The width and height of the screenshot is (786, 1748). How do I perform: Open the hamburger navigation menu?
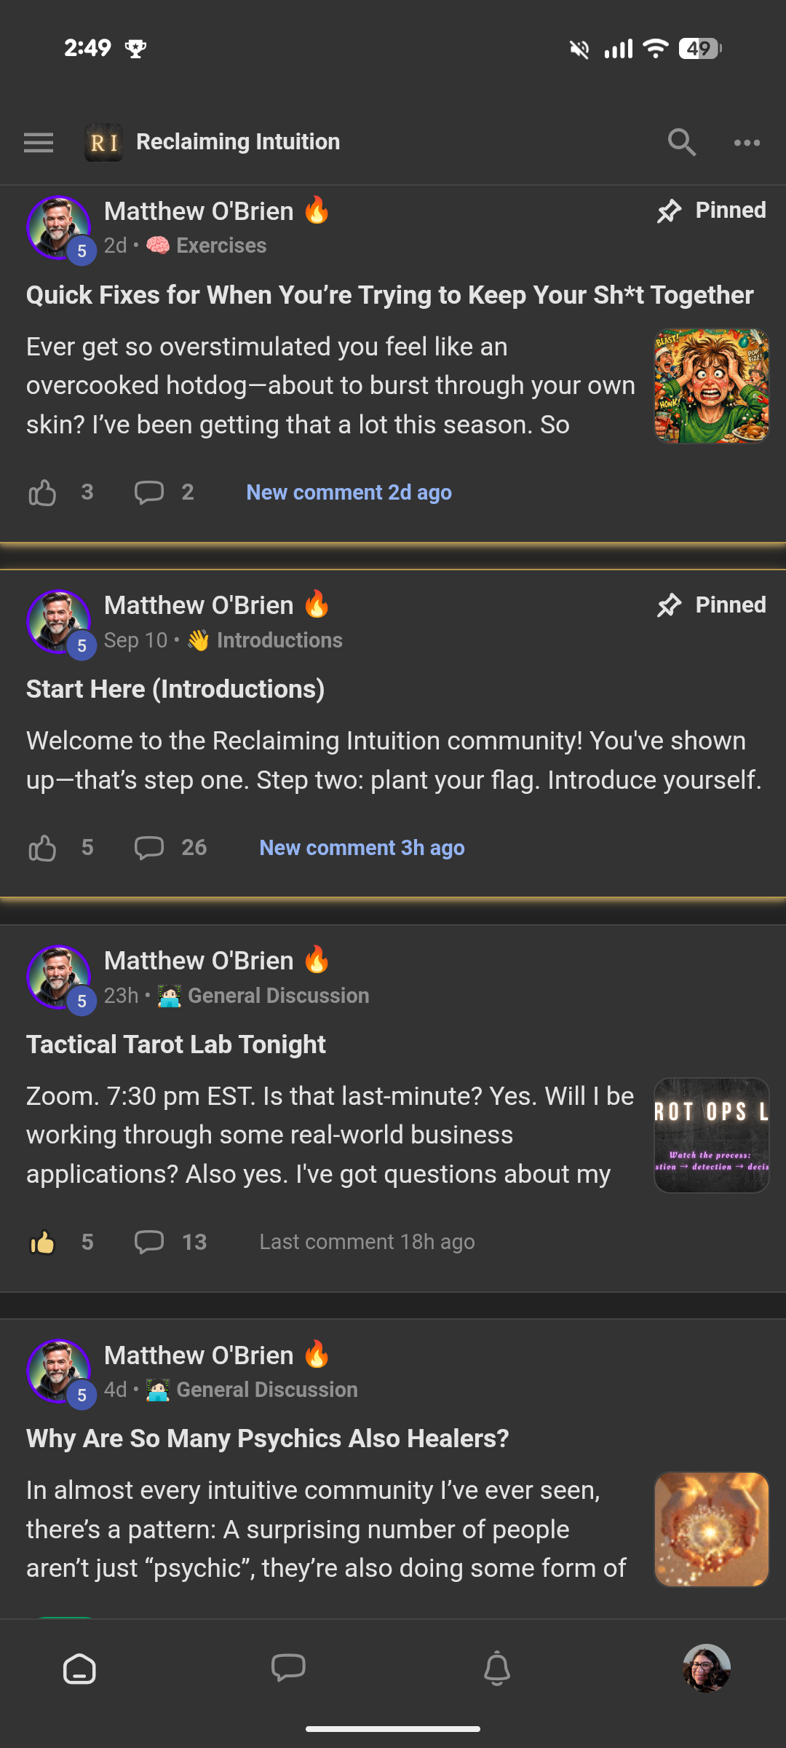(39, 143)
